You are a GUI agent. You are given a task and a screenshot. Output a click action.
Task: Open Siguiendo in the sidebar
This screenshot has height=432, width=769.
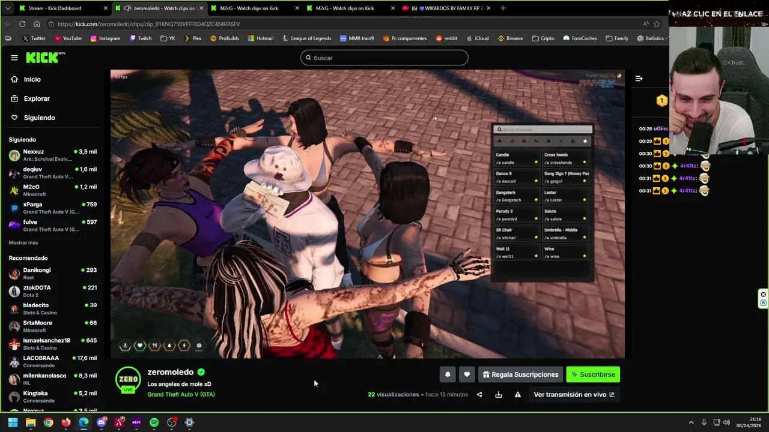pos(39,118)
